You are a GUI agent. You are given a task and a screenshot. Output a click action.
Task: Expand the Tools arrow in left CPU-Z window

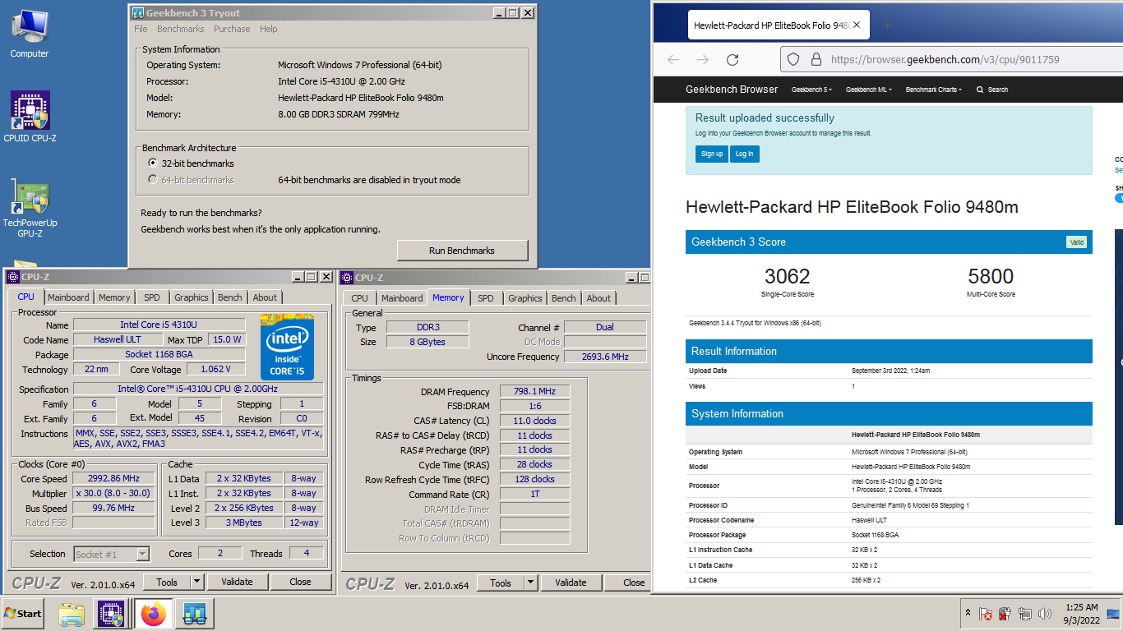pyautogui.click(x=197, y=582)
